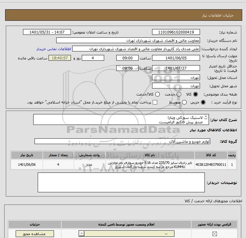Click the tire product name cell

tap(150, 165)
